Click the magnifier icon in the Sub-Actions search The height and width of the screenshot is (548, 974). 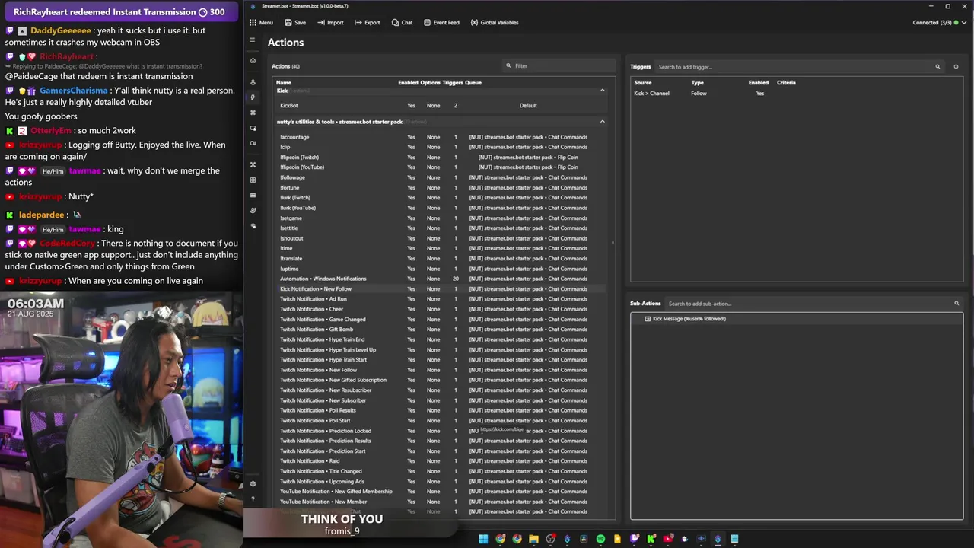point(956,304)
